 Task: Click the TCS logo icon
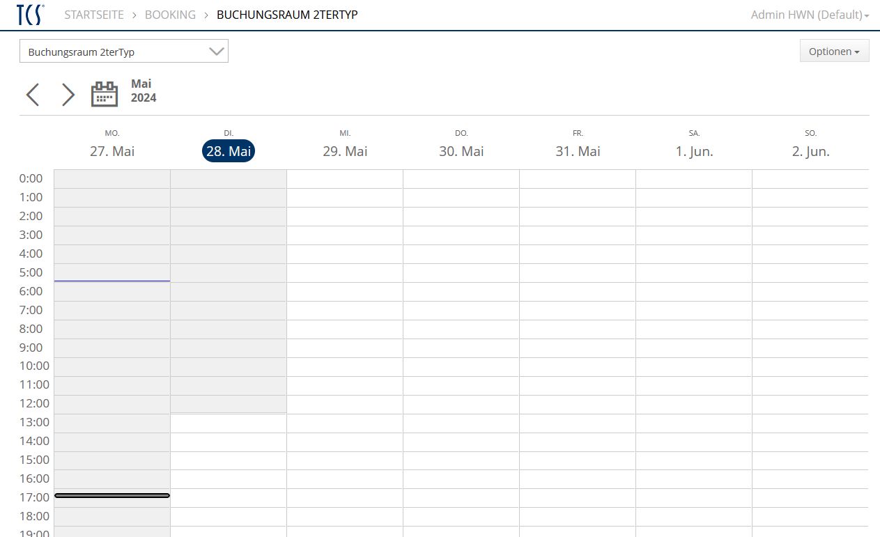[x=30, y=15]
